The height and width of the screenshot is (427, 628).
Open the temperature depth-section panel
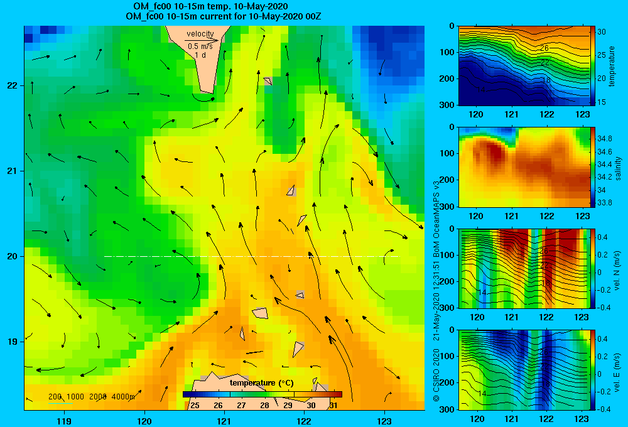(x=524, y=66)
